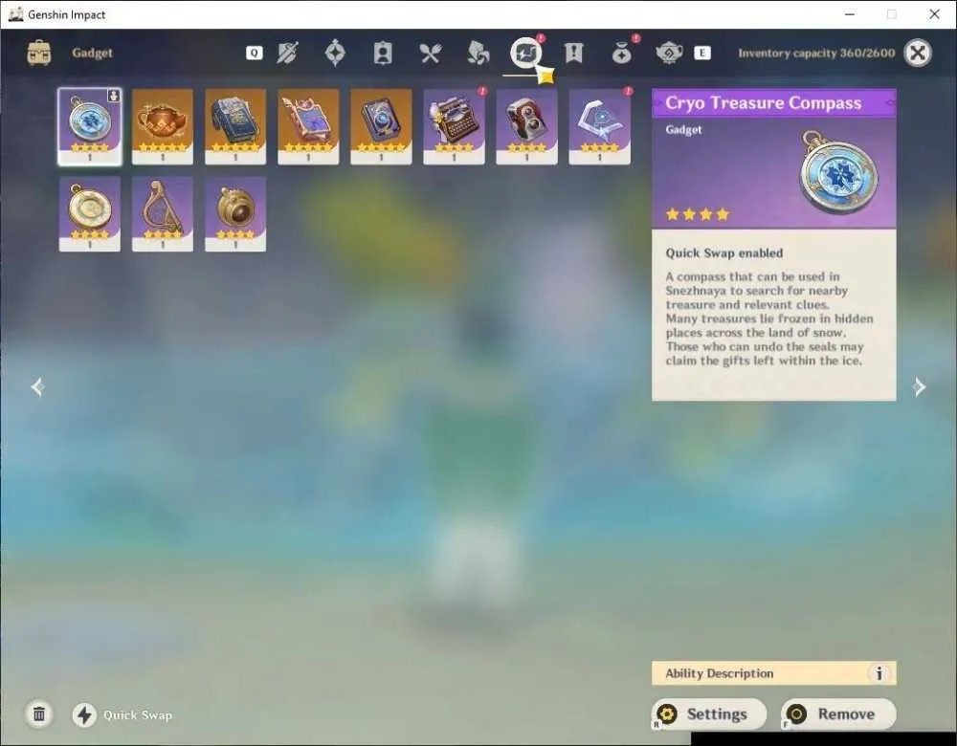Image resolution: width=957 pixels, height=746 pixels.
Task: Select the blue book gadget
Action: [235, 126]
